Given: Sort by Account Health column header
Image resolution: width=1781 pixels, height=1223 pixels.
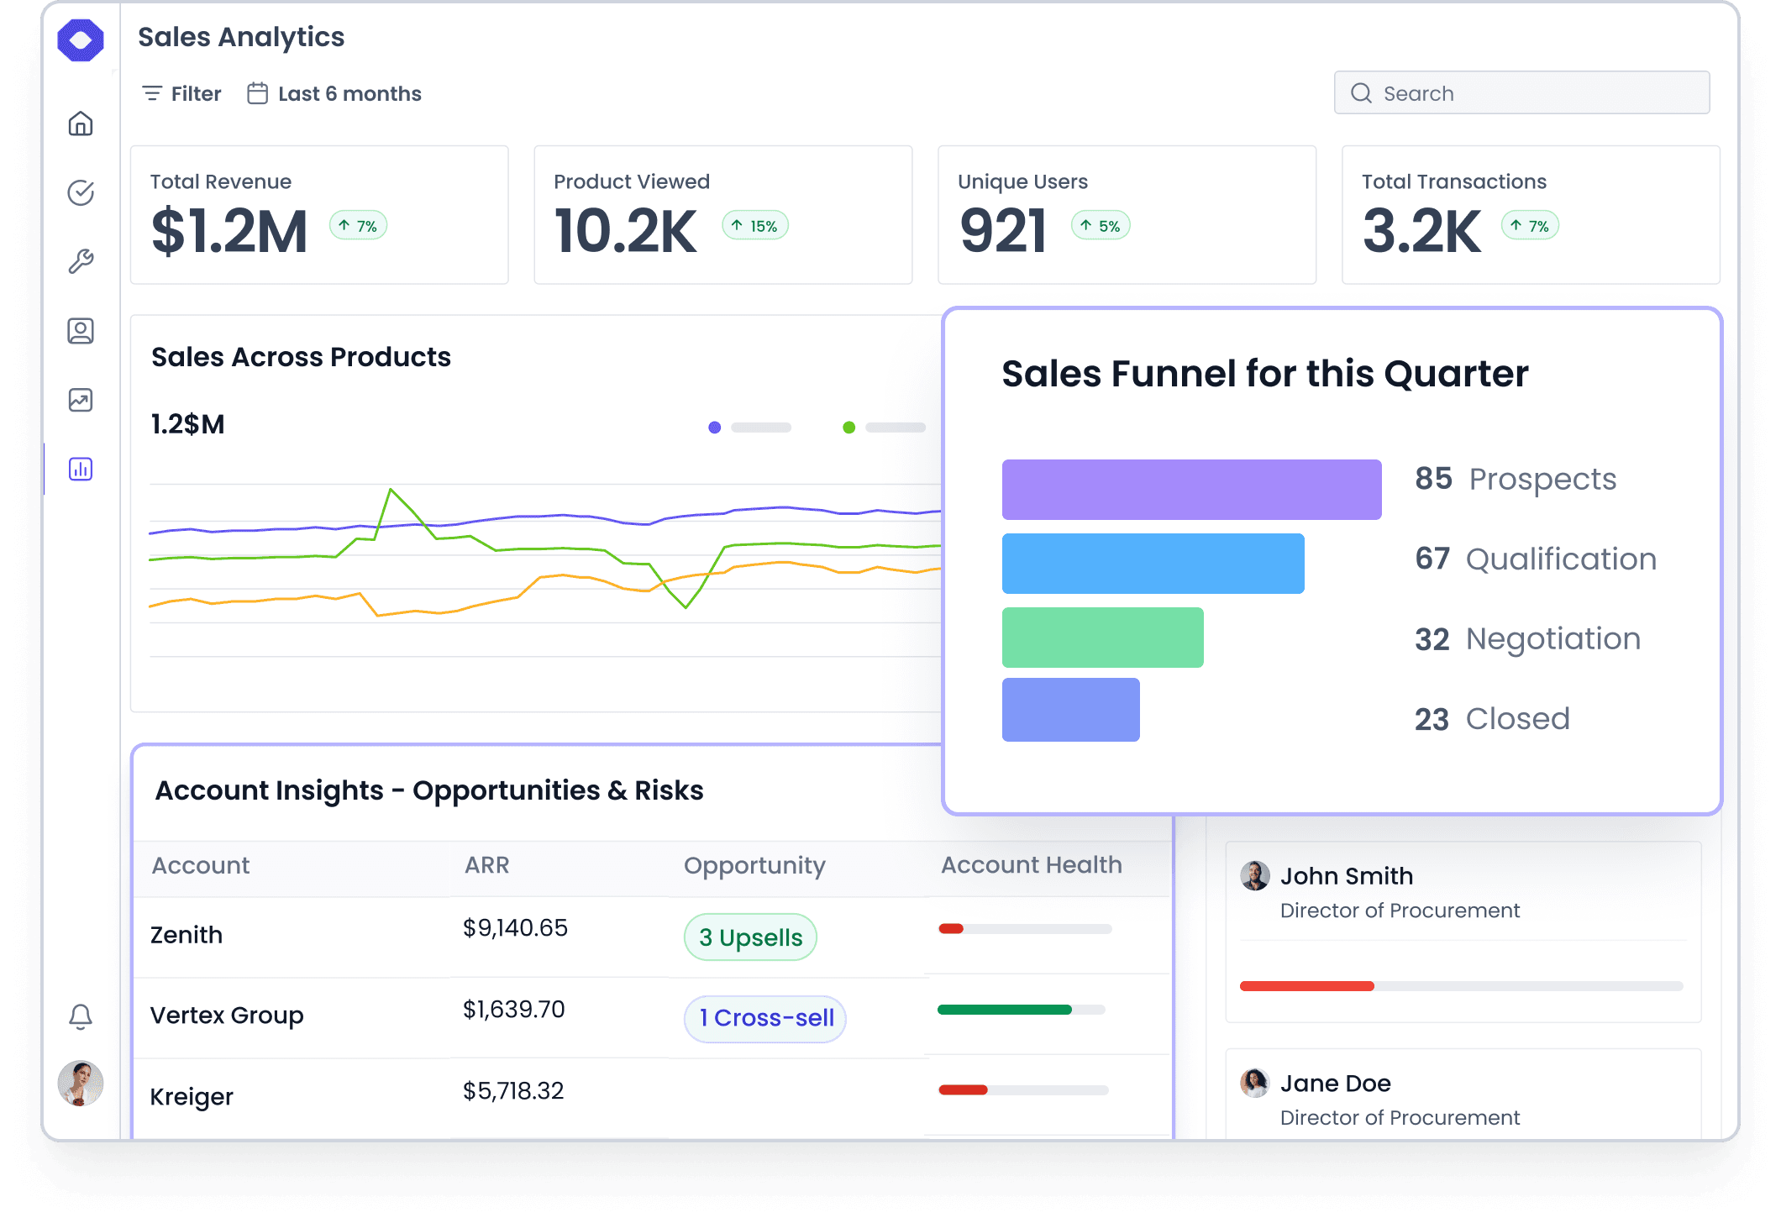Looking at the screenshot, I should tap(1031, 865).
